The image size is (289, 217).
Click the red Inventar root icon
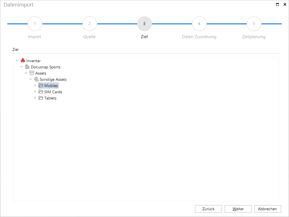click(23, 60)
